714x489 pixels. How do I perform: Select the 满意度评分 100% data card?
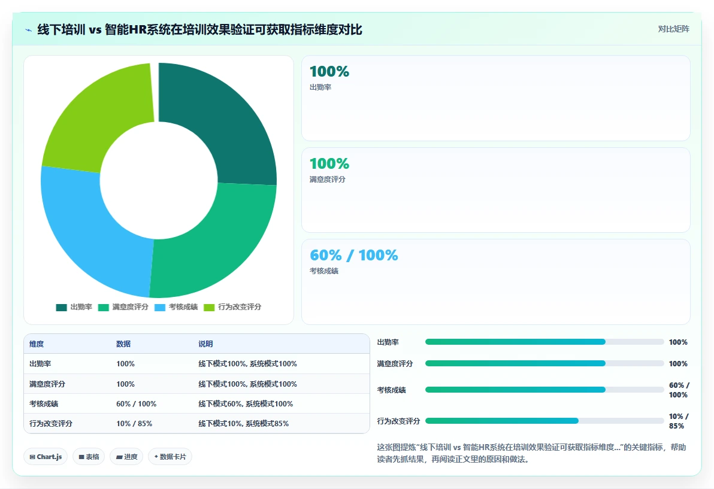point(495,190)
